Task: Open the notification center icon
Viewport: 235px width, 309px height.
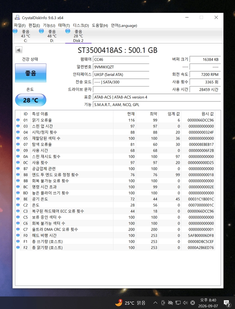Action: [227, 303]
